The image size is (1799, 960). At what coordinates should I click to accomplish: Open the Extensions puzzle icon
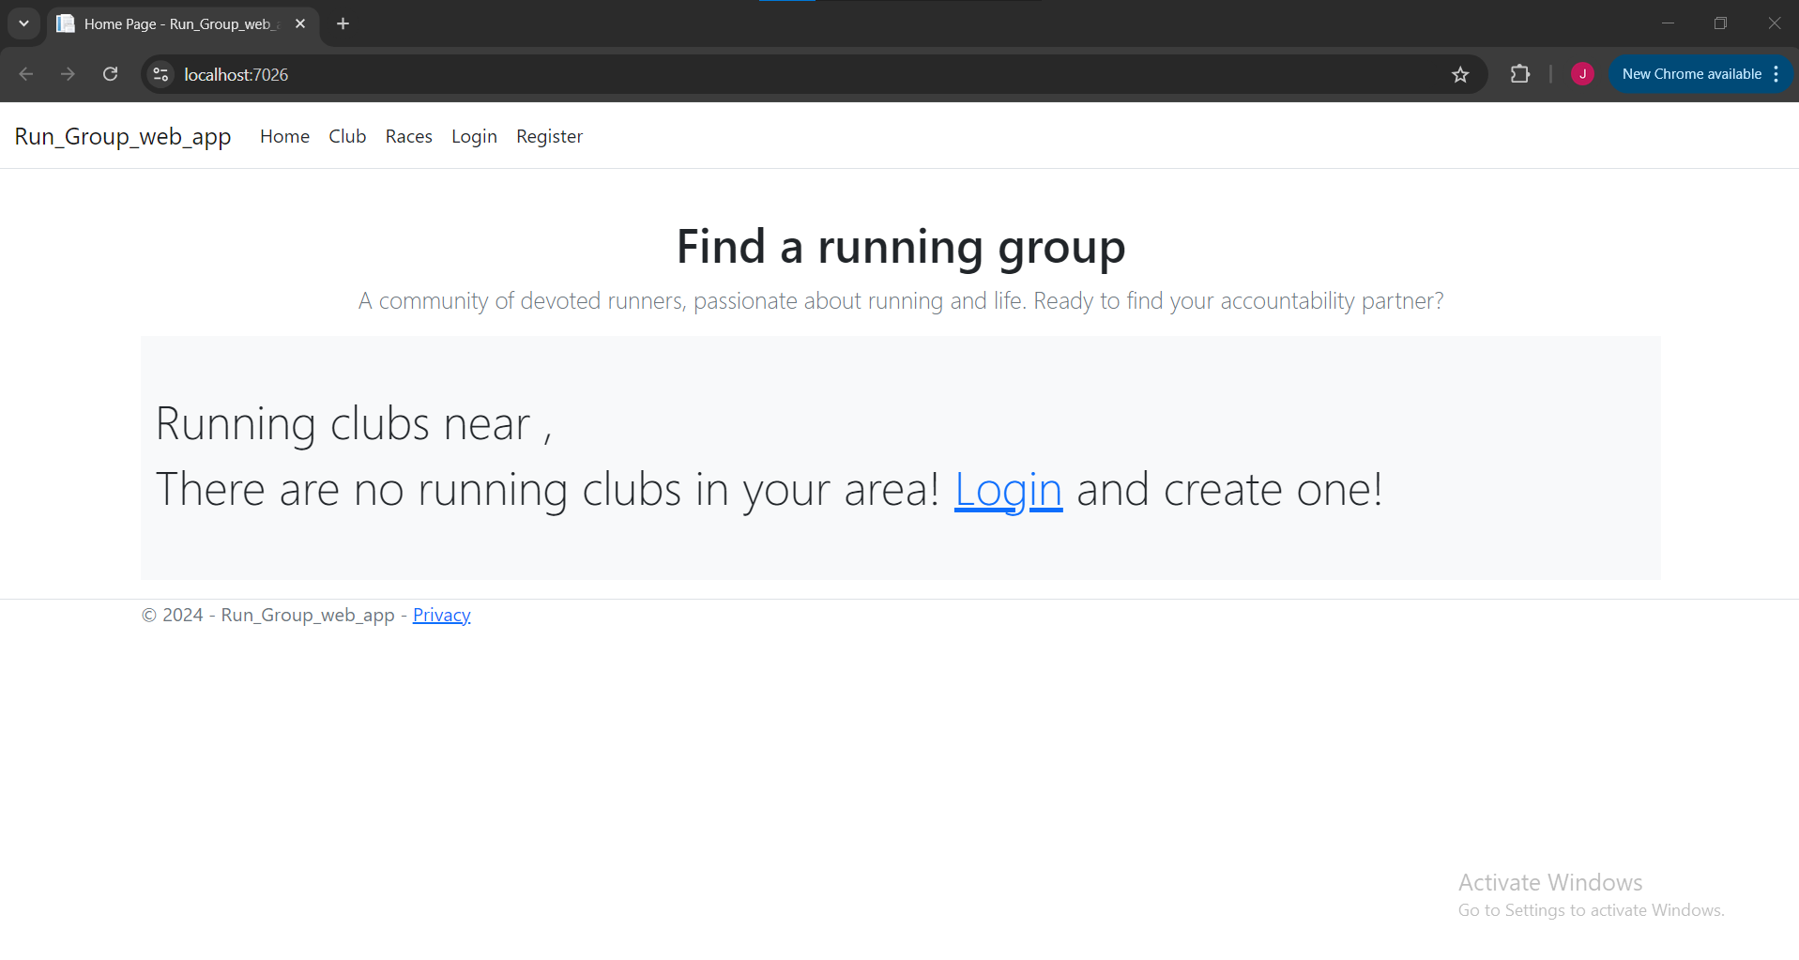click(1519, 74)
